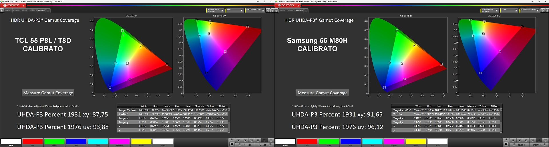Select the Green swatch in the SDR Toolkit window
549x147 pixels.
point(54,142)
